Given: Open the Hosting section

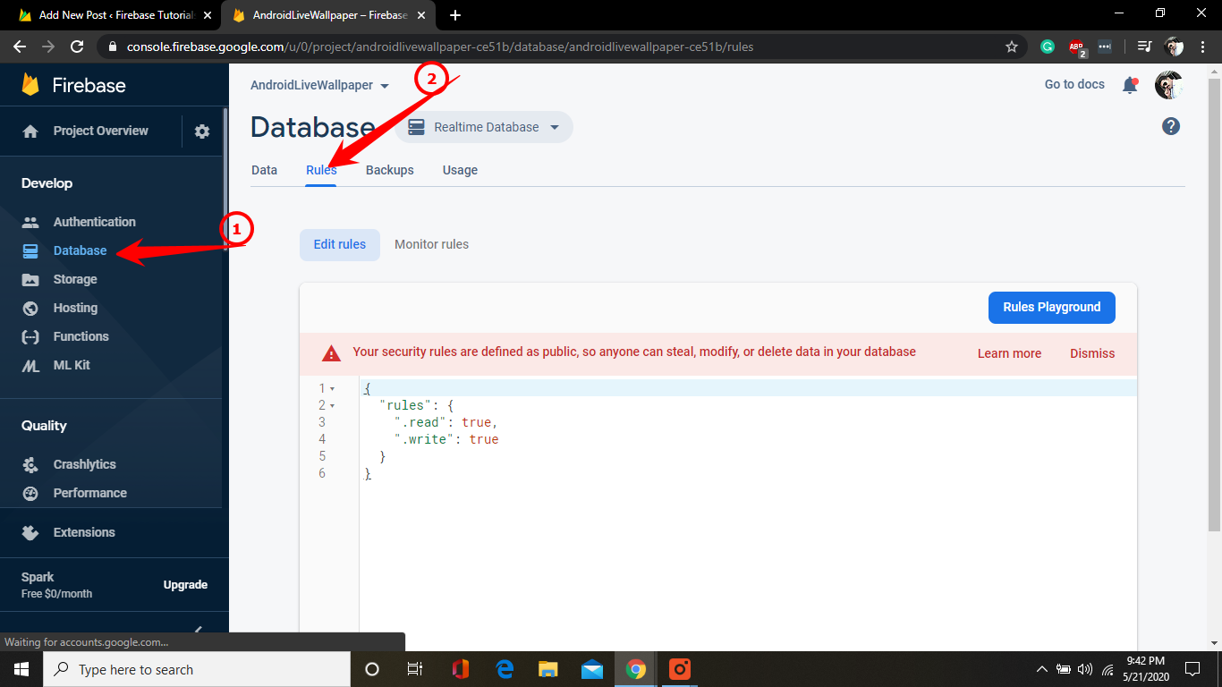Looking at the screenshot, I should [77, 308].
